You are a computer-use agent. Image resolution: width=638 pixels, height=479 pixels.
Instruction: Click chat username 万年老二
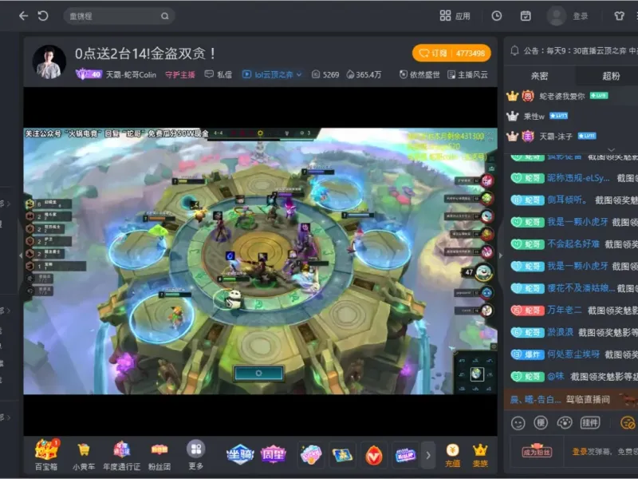564,310
